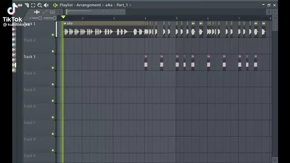Select the tool between slip and select icons
The width and height of the screenshot is (290, 163).
pyautogui.click(x=27, y=5)
